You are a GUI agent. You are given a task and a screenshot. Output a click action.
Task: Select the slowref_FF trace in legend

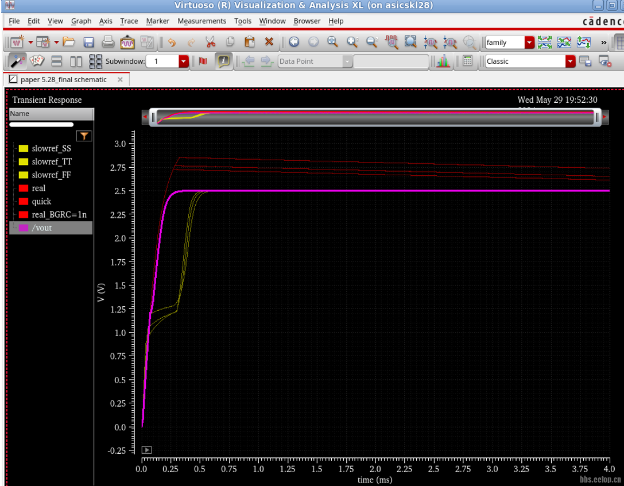(51, 175)
